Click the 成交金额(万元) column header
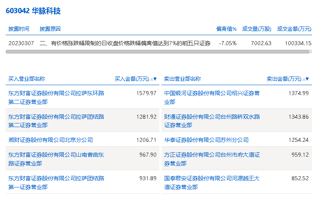Image resolution: width=316 pixels, height=197 pixels. 294,29
